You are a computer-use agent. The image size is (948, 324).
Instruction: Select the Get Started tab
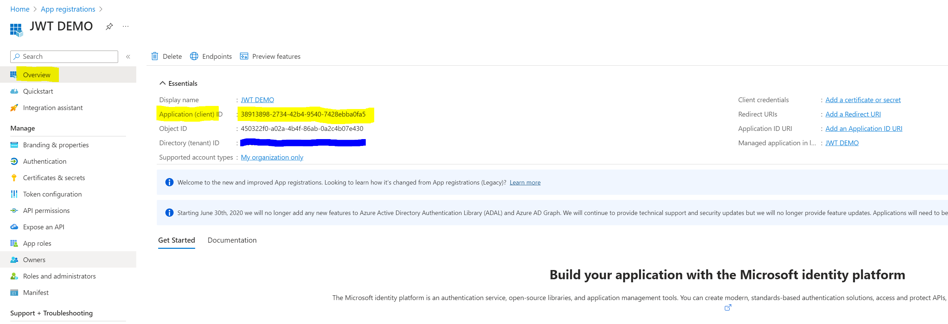pos(176,240)
